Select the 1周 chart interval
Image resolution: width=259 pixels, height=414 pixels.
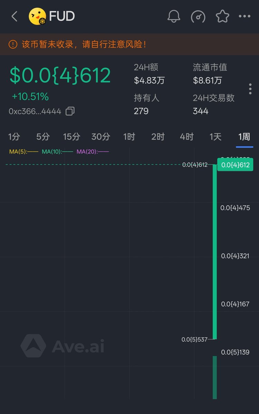coord(244,137)
